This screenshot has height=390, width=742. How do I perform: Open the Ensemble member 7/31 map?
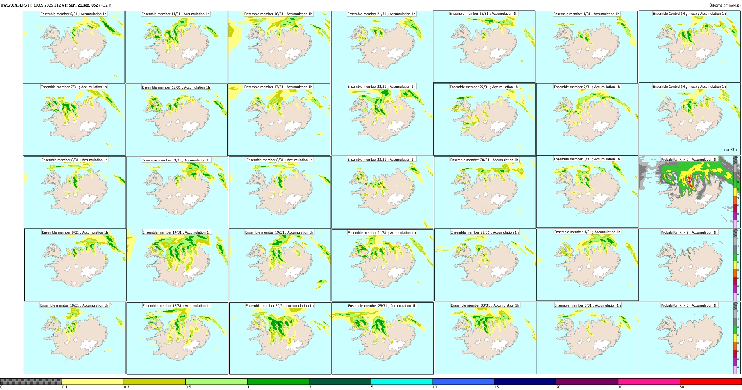pyautogui.click(x=74, y=120)
